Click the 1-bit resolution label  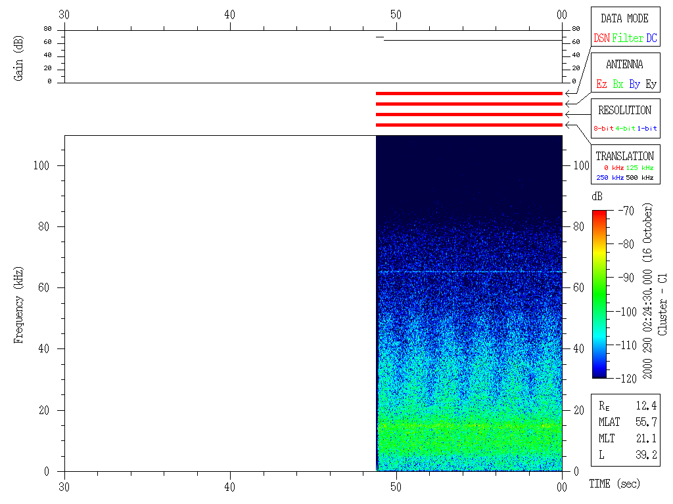point(647,129)
